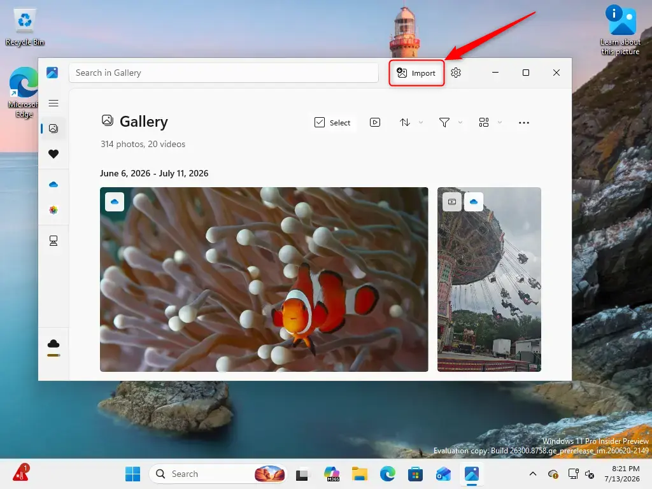Screen dimensions: 652x489
Task: Show hidden tray icons chevron
Action: (x=533, y=474)
